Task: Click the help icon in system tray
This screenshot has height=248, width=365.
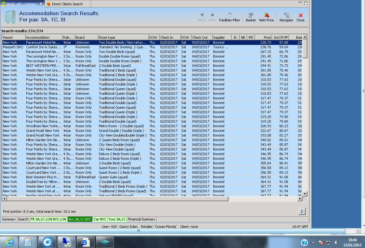Action: pos(304,242)
